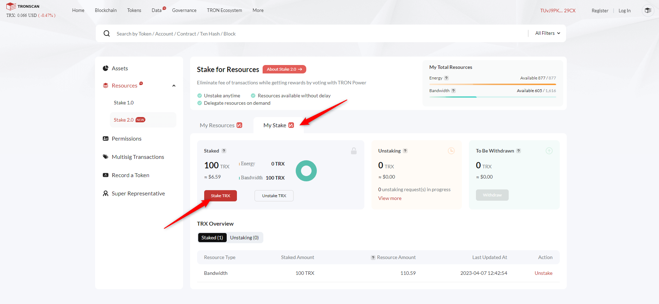The image size is (659, 304).
Task: Click the lock icon in Staked card
Action: click(x=354, y=151)
